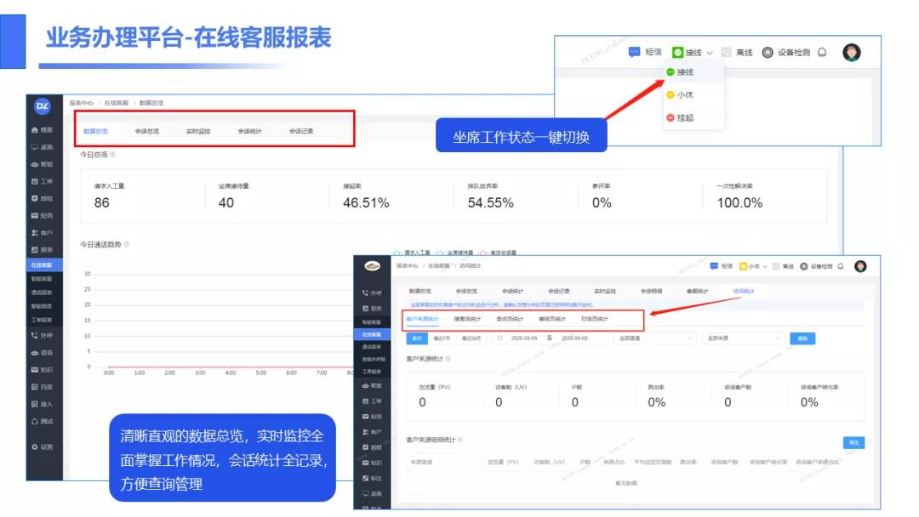Click the DZ logo in left sidebar
919x517 pixels.
click(43, 106)
